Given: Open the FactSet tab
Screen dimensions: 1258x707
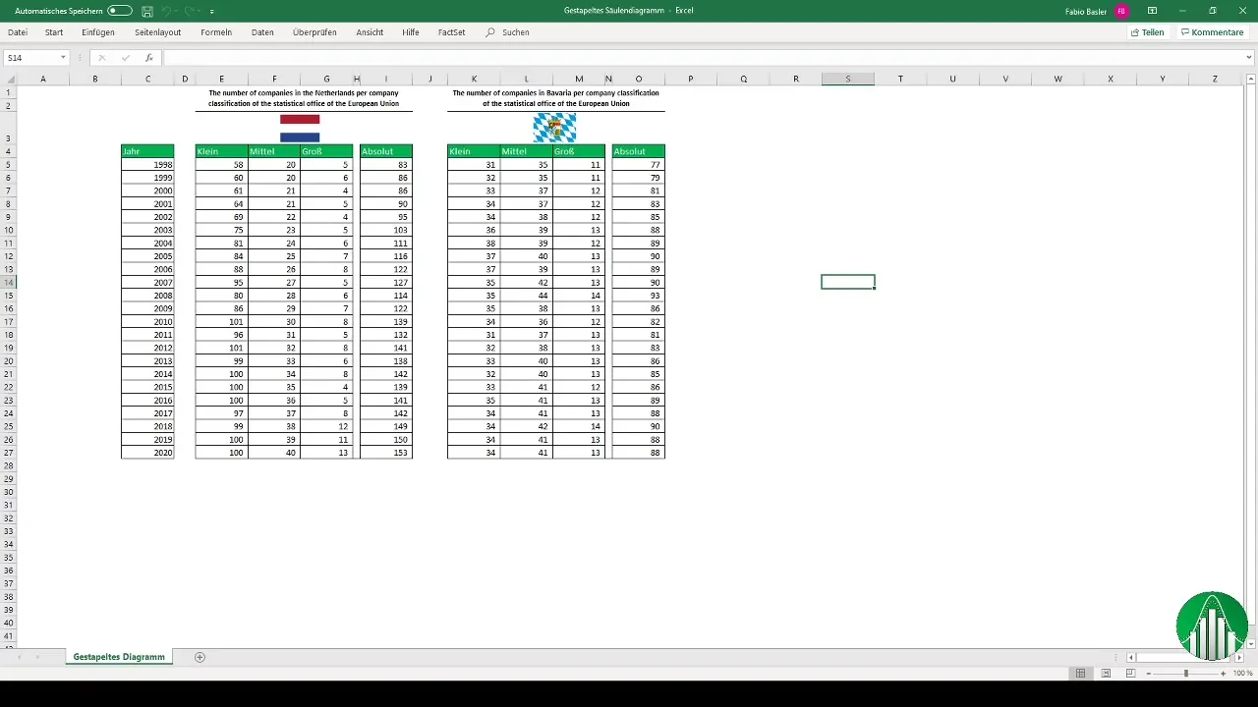Looking at the screenshot, I should pyautogui.click(x=452, y=32).
